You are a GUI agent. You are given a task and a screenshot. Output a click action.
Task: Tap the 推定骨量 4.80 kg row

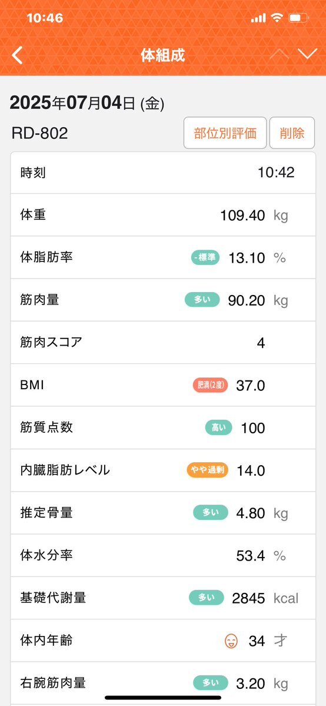(163, 513)
